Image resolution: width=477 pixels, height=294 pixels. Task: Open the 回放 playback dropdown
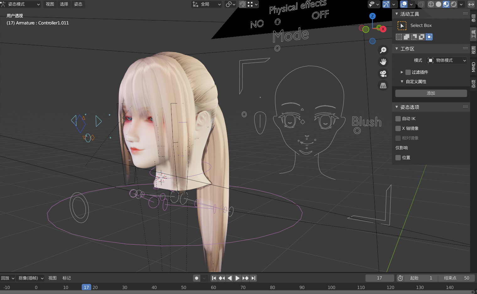pyautogui.click(x=8, y=278)
